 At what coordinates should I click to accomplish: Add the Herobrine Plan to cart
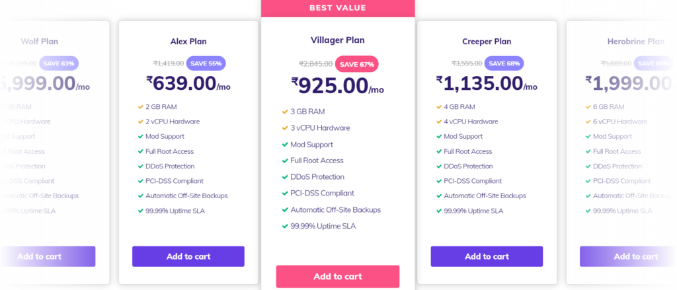[x=628, y=256]
